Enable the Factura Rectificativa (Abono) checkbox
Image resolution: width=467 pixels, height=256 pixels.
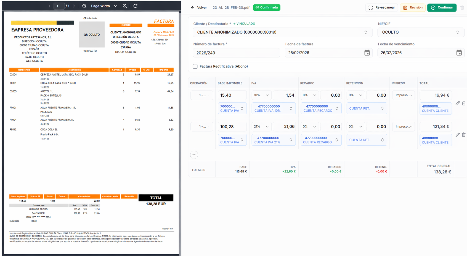[195, 66]
